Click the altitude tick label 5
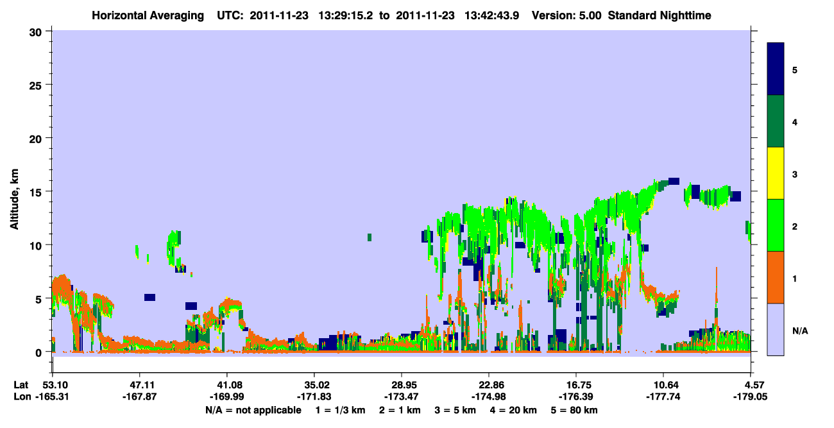The width and height of the screenshot is (834, 428). tap(40, 298)
